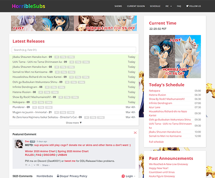Viewport: 215px width, 178px height.
Task: Open Asuka Figure Giveaway announcement
Action: click(162, 176)
